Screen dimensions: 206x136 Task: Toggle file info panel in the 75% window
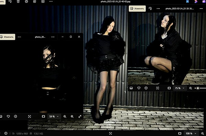point(146,88)
